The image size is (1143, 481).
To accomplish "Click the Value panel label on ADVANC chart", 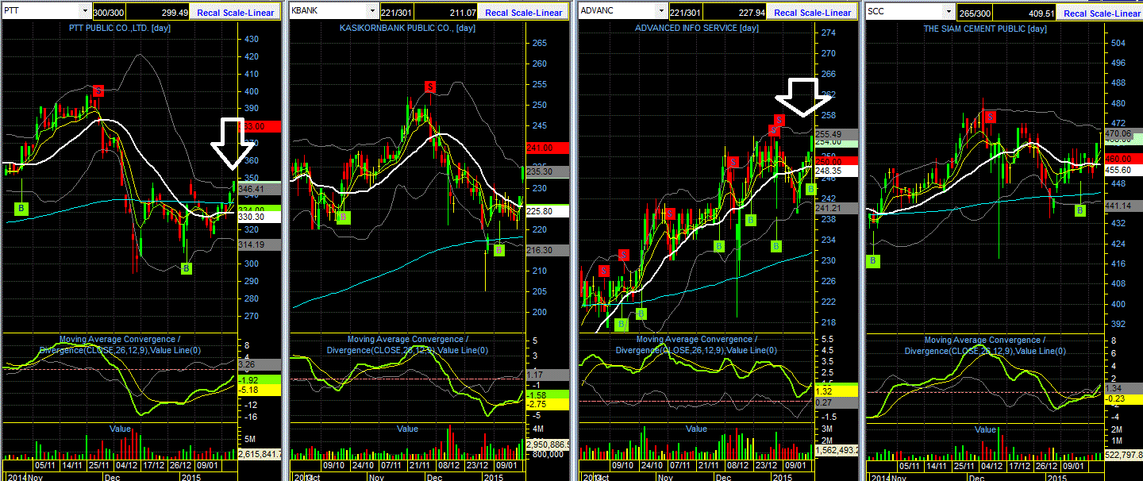I will coord(697,429).
